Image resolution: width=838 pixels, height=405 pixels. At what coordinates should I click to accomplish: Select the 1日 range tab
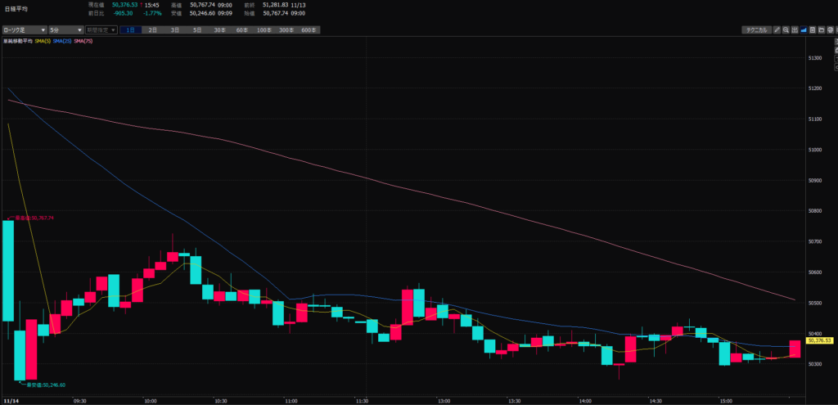coord(131,30)
